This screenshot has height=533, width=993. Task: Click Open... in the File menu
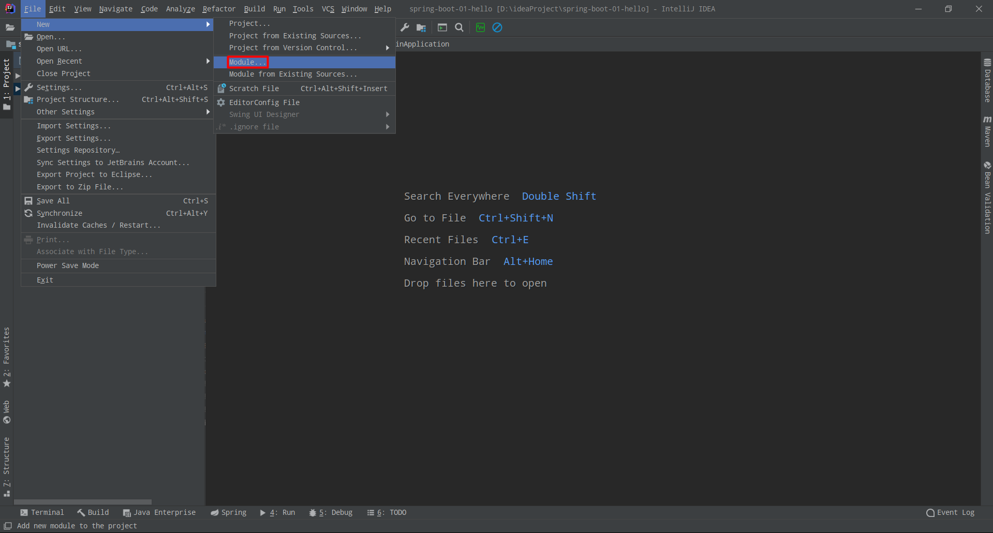pyautogui.click(x=117, y=37)
